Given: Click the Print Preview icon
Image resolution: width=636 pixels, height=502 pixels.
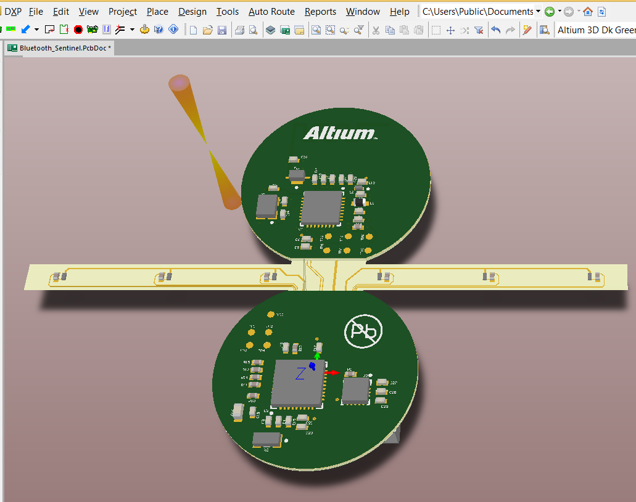Looking at the screenshot, I should tap(253, 30).
